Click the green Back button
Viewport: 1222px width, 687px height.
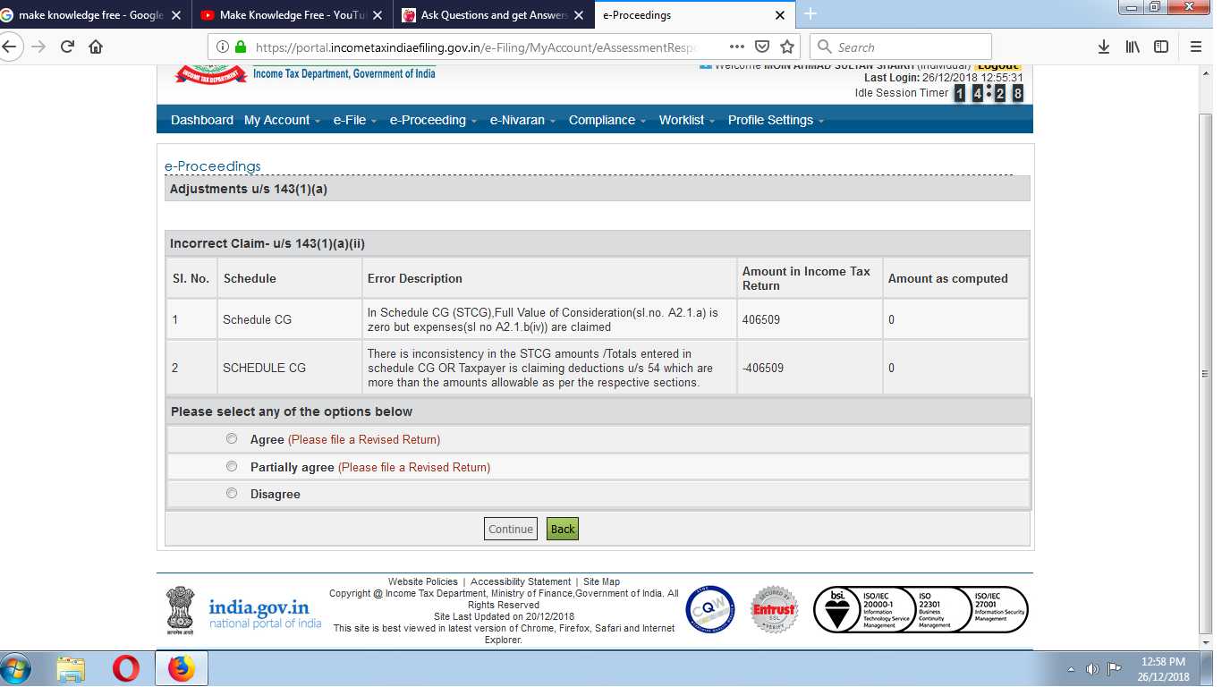click(x=563, y=529)
